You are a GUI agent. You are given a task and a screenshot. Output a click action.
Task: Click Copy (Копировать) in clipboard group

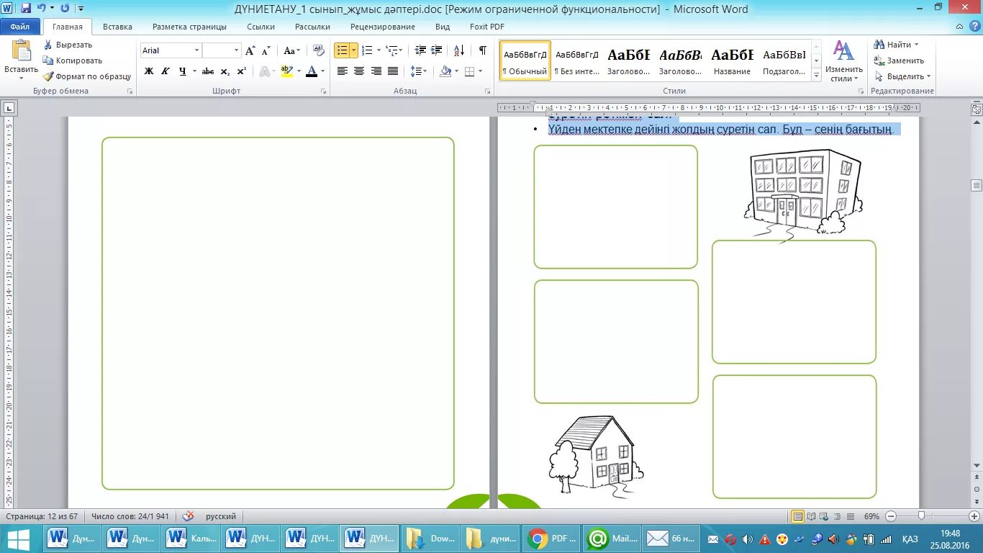tap(72, 60)
